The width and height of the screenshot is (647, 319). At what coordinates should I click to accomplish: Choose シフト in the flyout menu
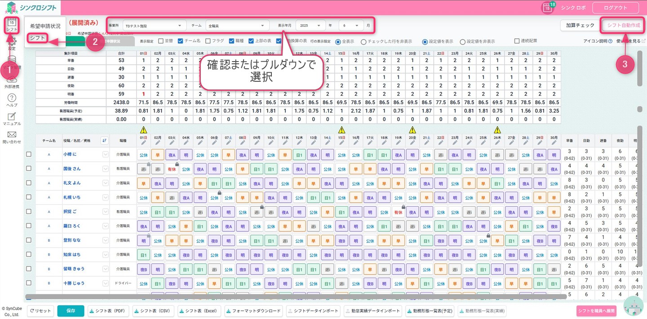point(37,38)
